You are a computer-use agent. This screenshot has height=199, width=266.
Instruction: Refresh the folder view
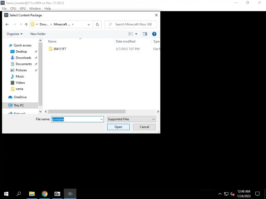[x=97, y=24]
